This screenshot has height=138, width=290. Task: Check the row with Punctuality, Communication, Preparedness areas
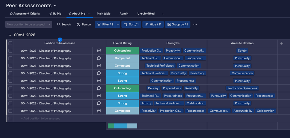coord(10,96)
